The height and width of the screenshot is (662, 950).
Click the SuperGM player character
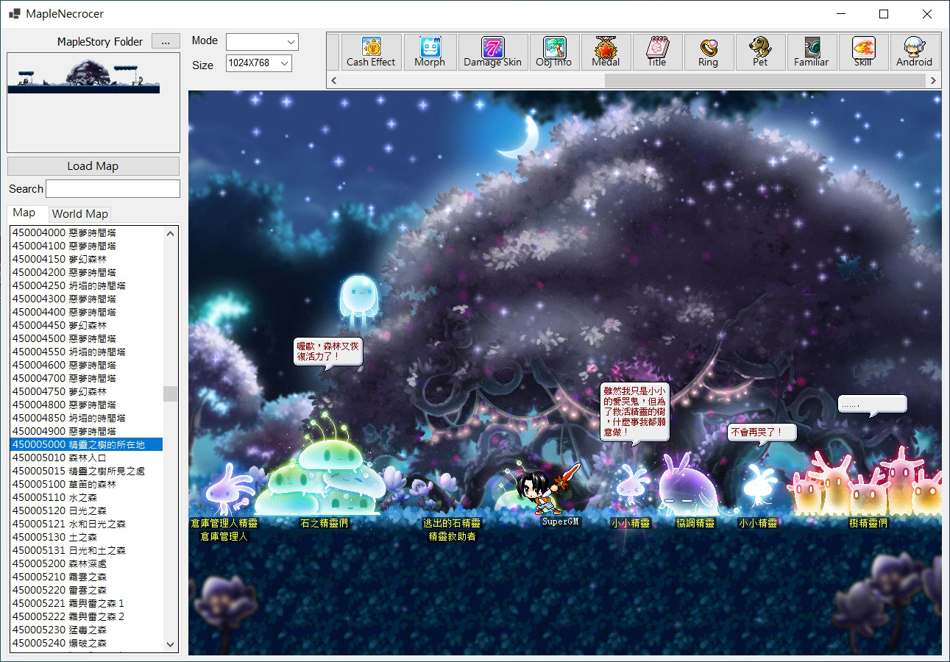point(545,489)
